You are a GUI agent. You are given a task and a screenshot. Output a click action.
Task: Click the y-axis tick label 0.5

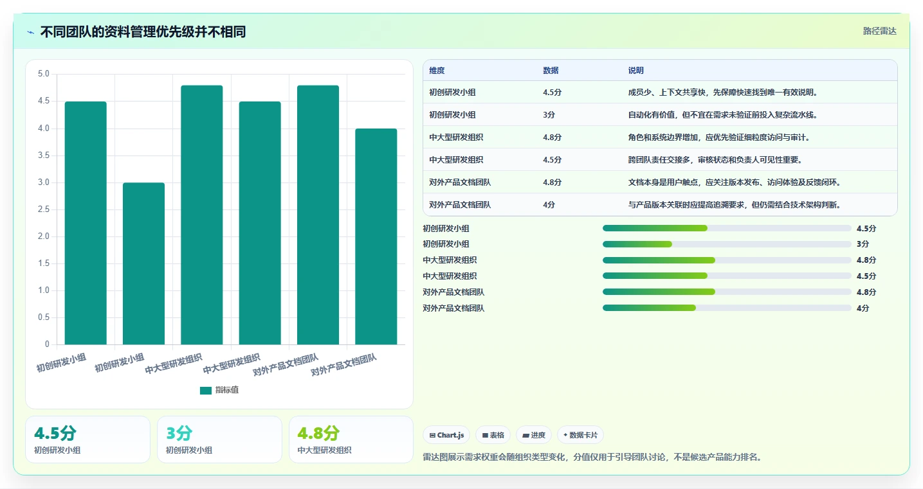point(44,317)
